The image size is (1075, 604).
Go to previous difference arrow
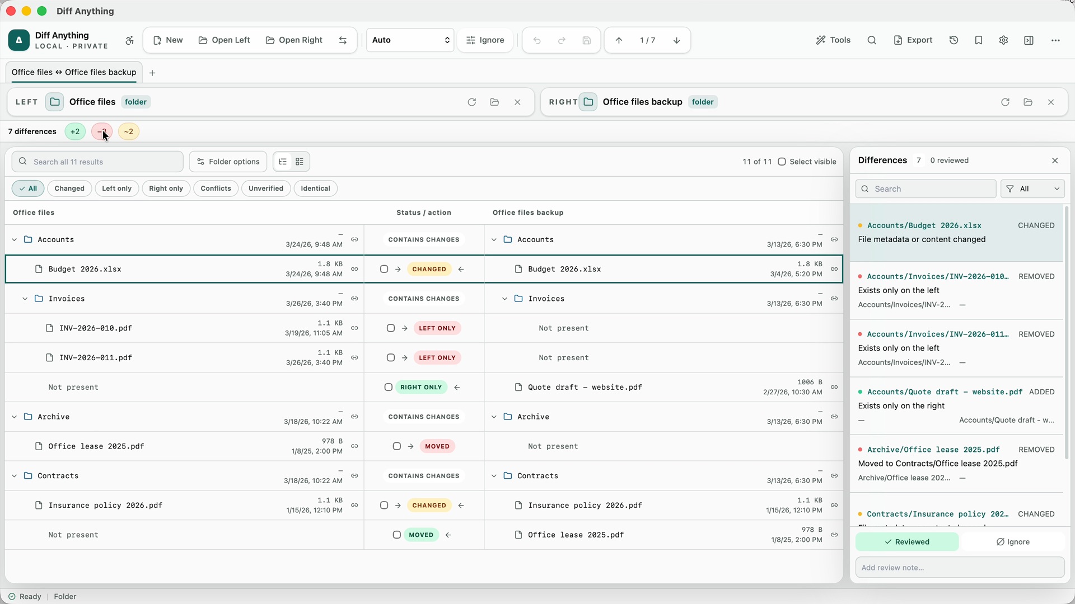(x=619, y=40)
